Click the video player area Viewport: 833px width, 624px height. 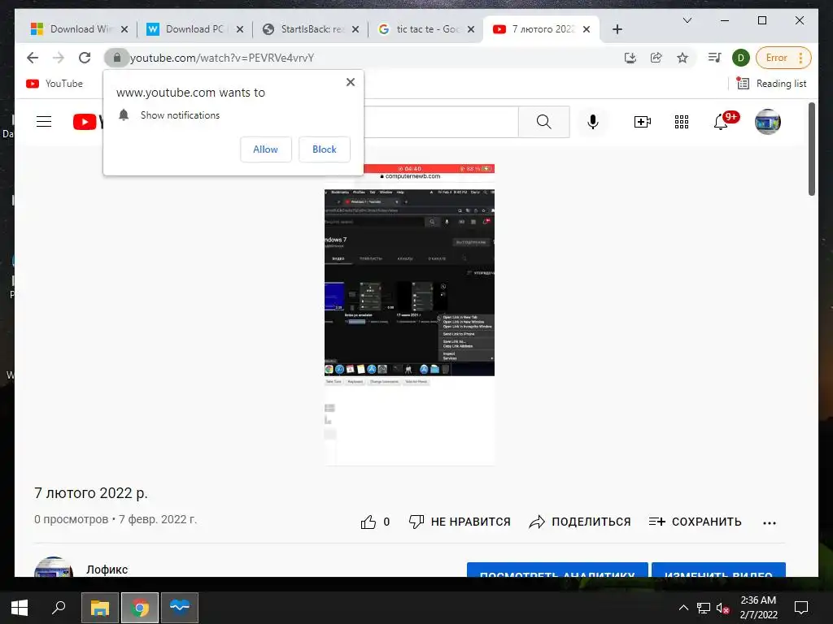point(410,315)
